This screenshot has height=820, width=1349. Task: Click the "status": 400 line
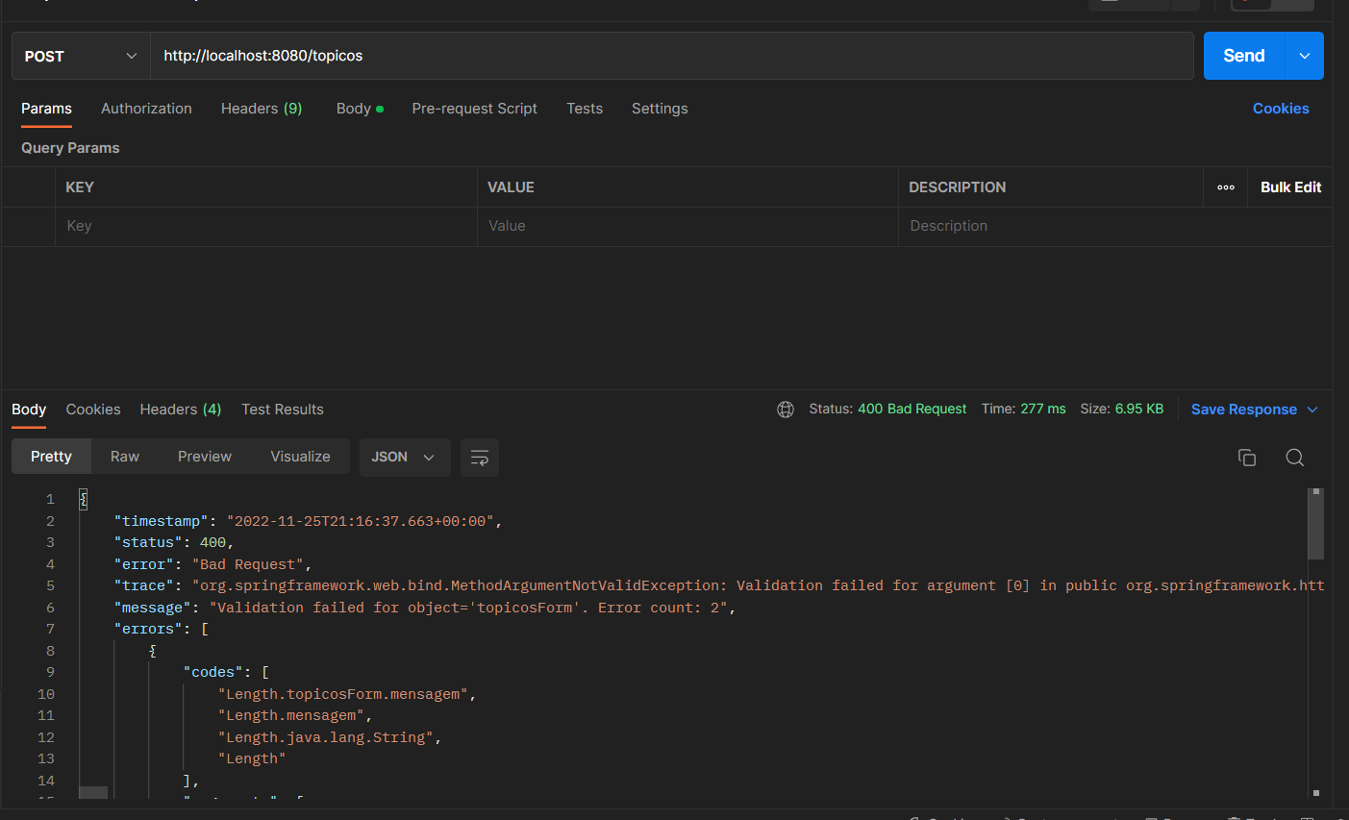point(173,542)
